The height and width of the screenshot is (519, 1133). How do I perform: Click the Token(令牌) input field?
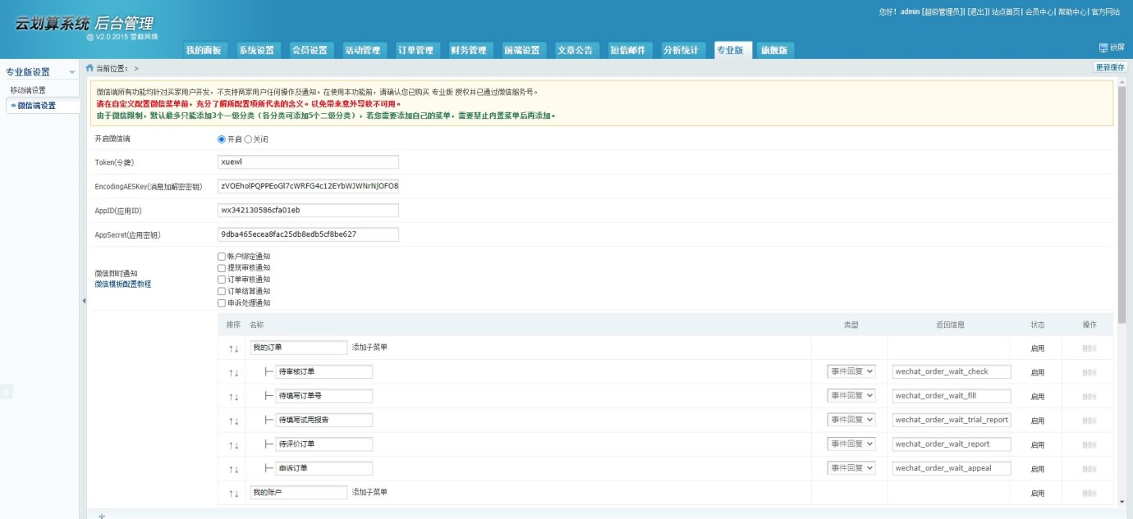coord(308,162)
